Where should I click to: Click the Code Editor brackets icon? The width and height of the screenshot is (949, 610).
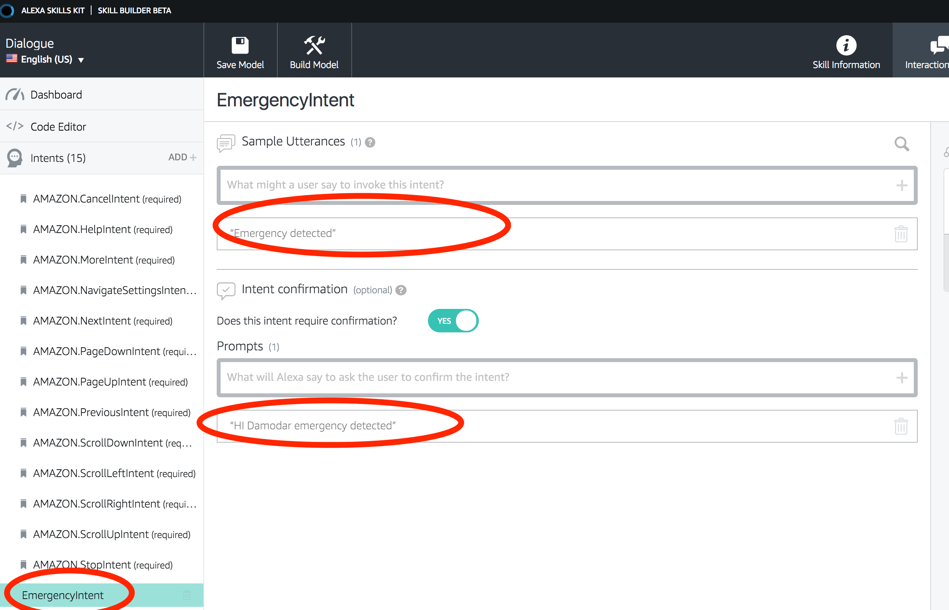coord(14,126)
